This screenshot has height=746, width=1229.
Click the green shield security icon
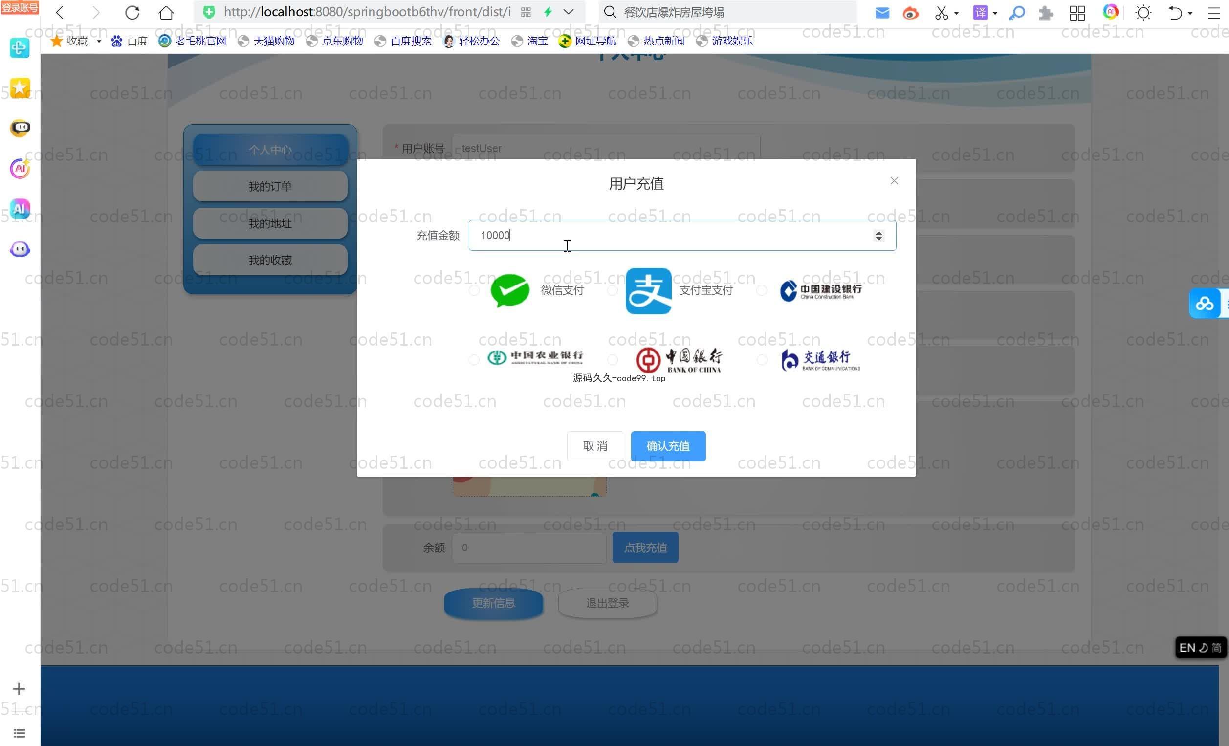coord(209,12)
